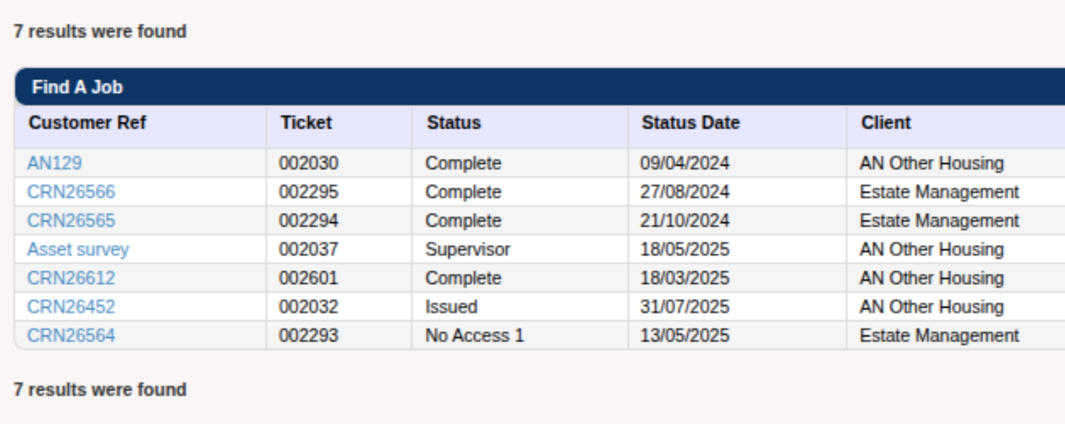Open the CRN26565 job link
Screen dimensions: 1065x424
pyautogui.click(x=71, y=221)
